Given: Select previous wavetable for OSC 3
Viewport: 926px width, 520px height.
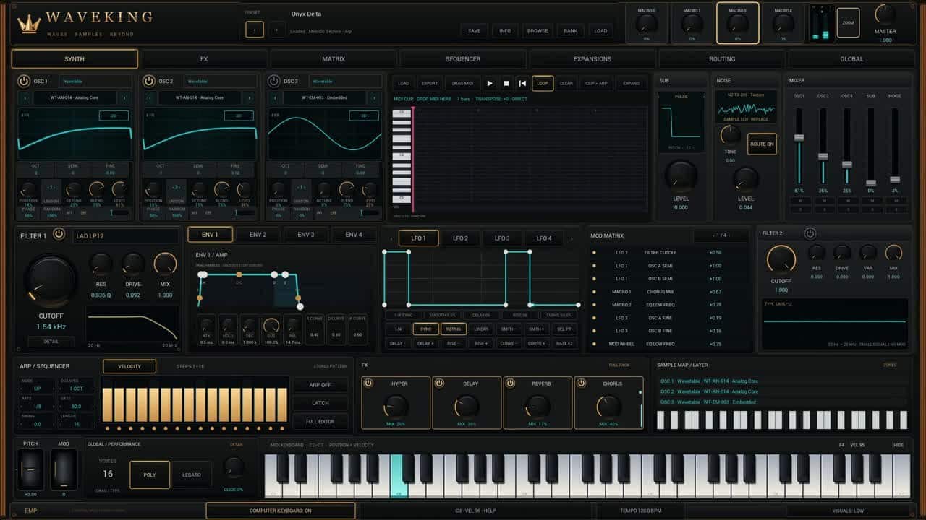Looking at the screenshot, I should (275, 97).
